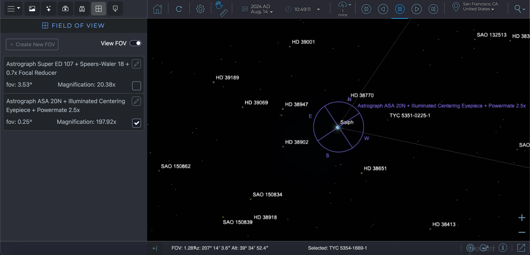Check the Astrograph Super ED 107 checkbox

click(x=136, y=86)
